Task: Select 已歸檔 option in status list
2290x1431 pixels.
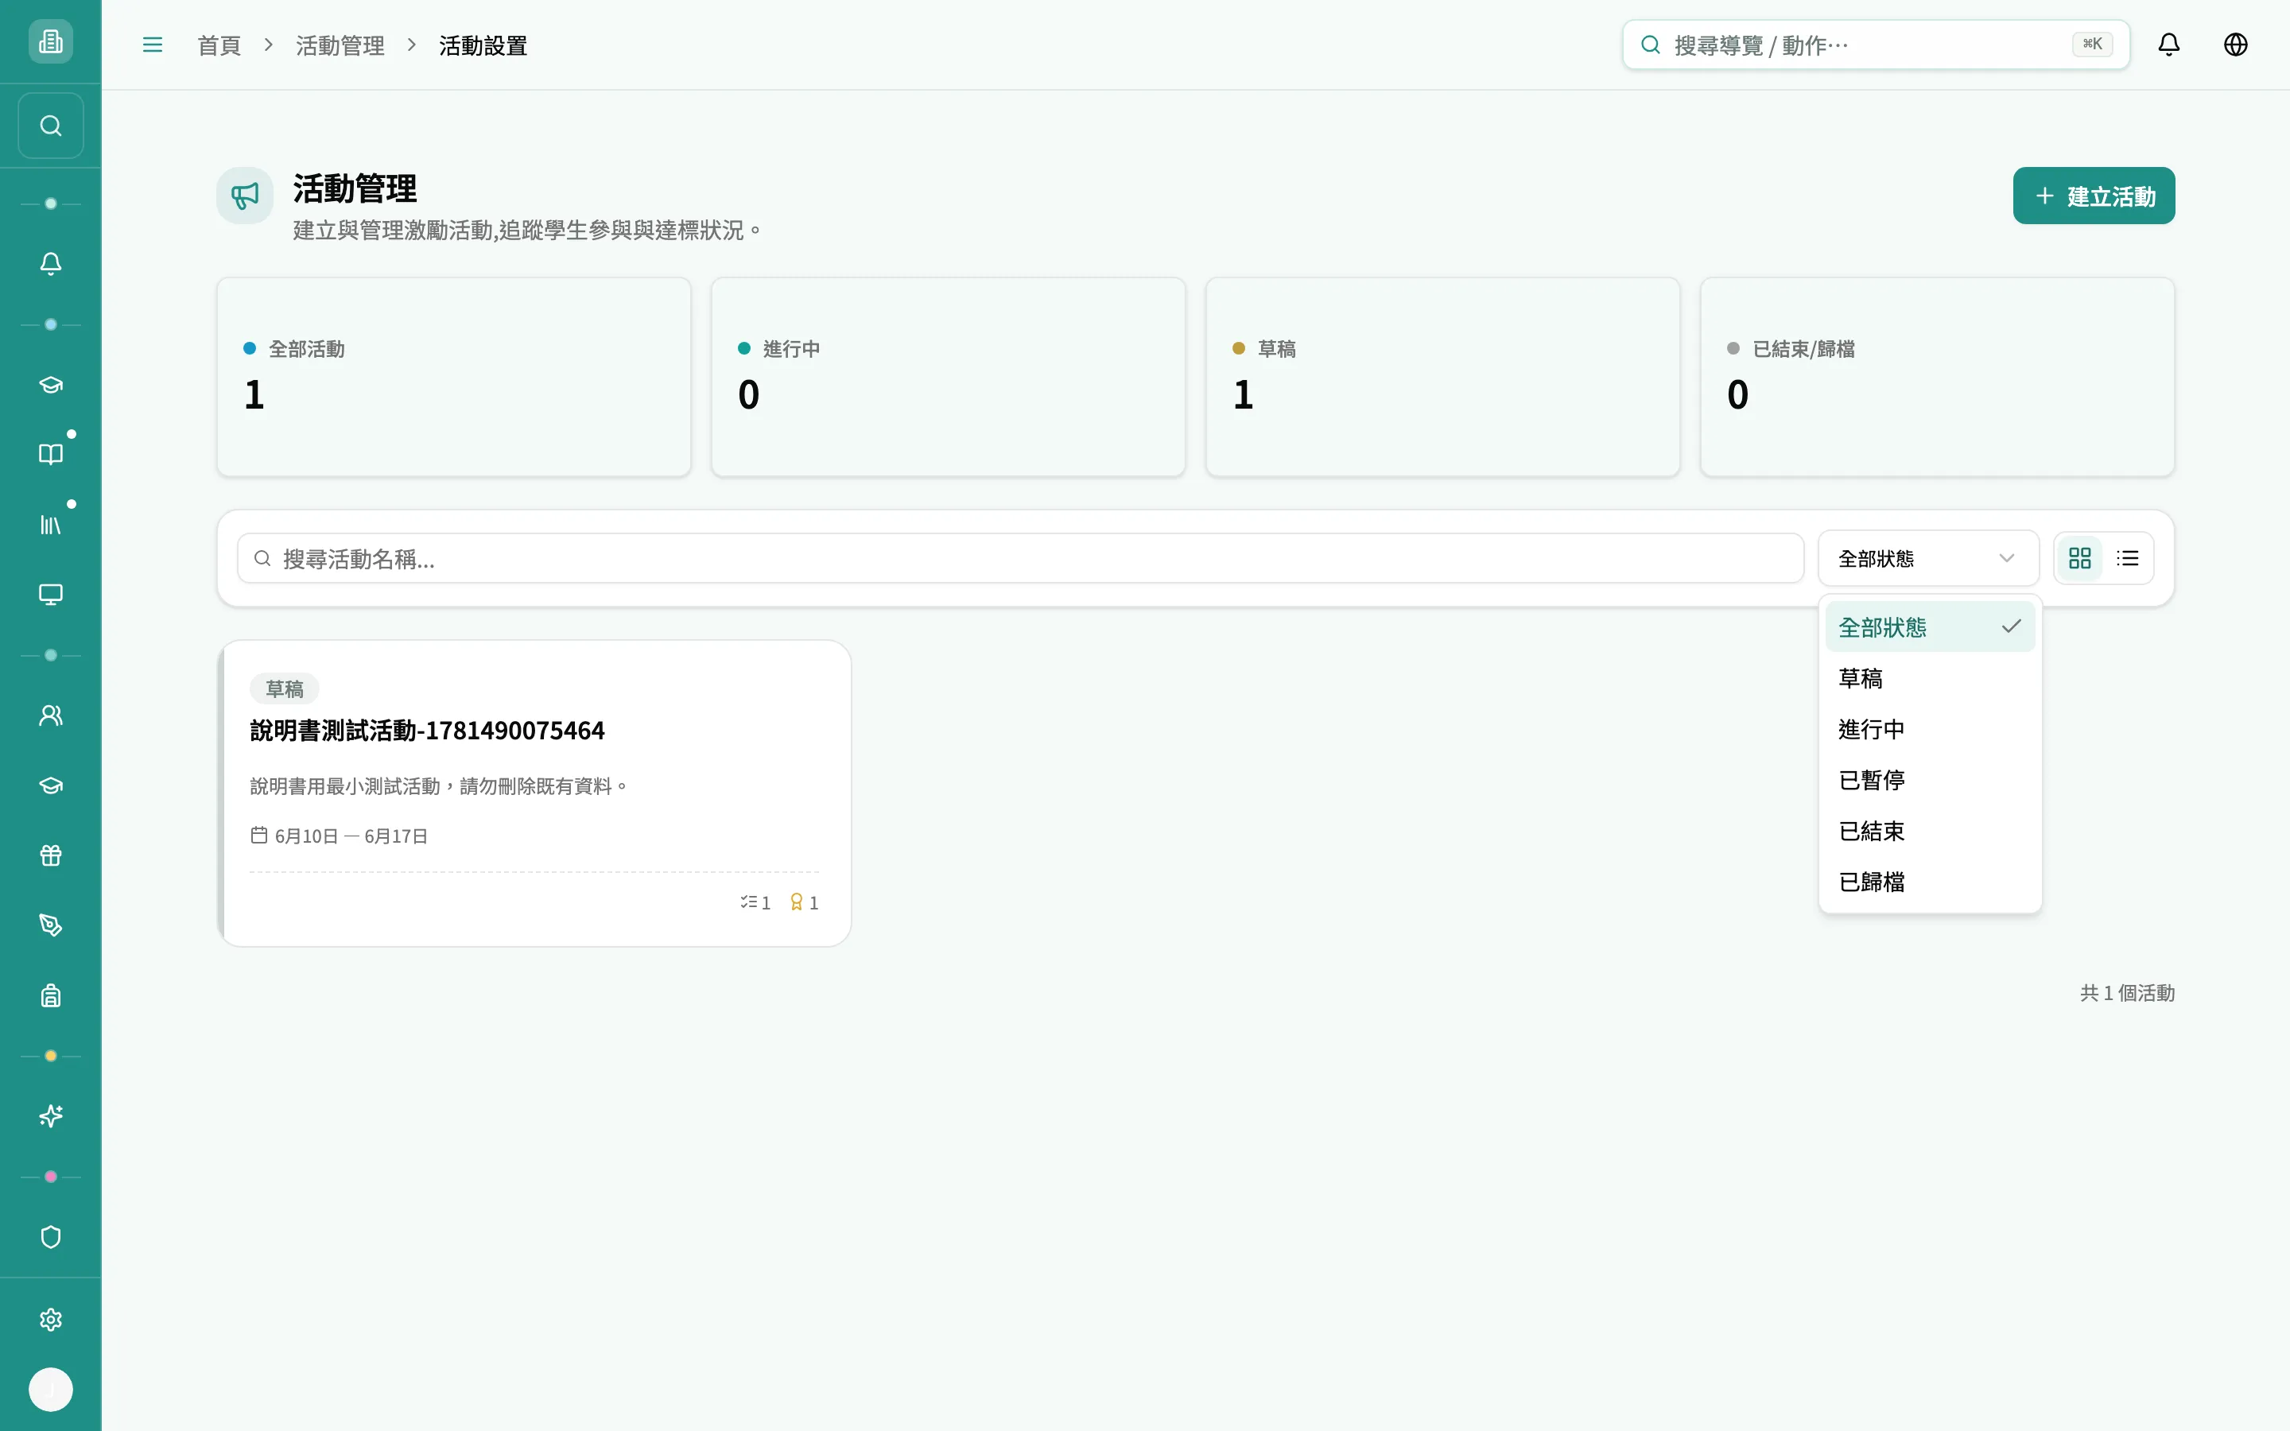Action: coord(1930,882)
